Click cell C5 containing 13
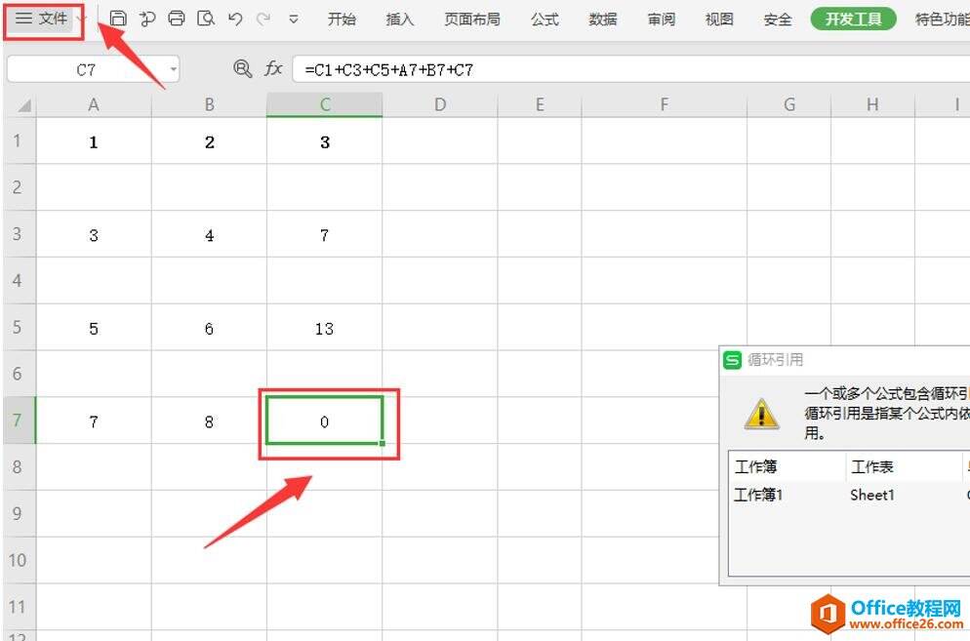The width and height of the screenshot is (970, 641). tap(325, 328)
